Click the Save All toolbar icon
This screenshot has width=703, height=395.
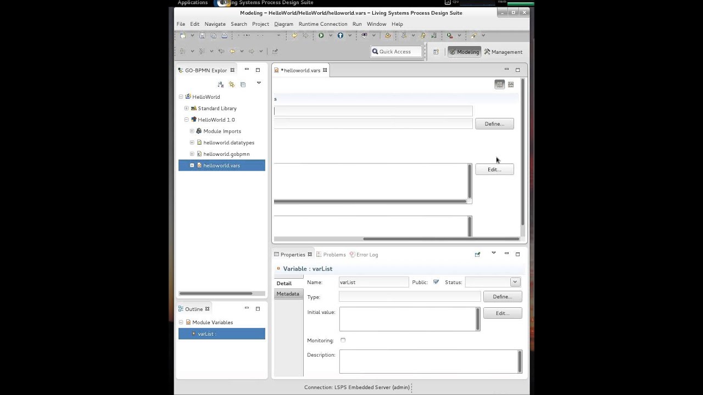213,36
